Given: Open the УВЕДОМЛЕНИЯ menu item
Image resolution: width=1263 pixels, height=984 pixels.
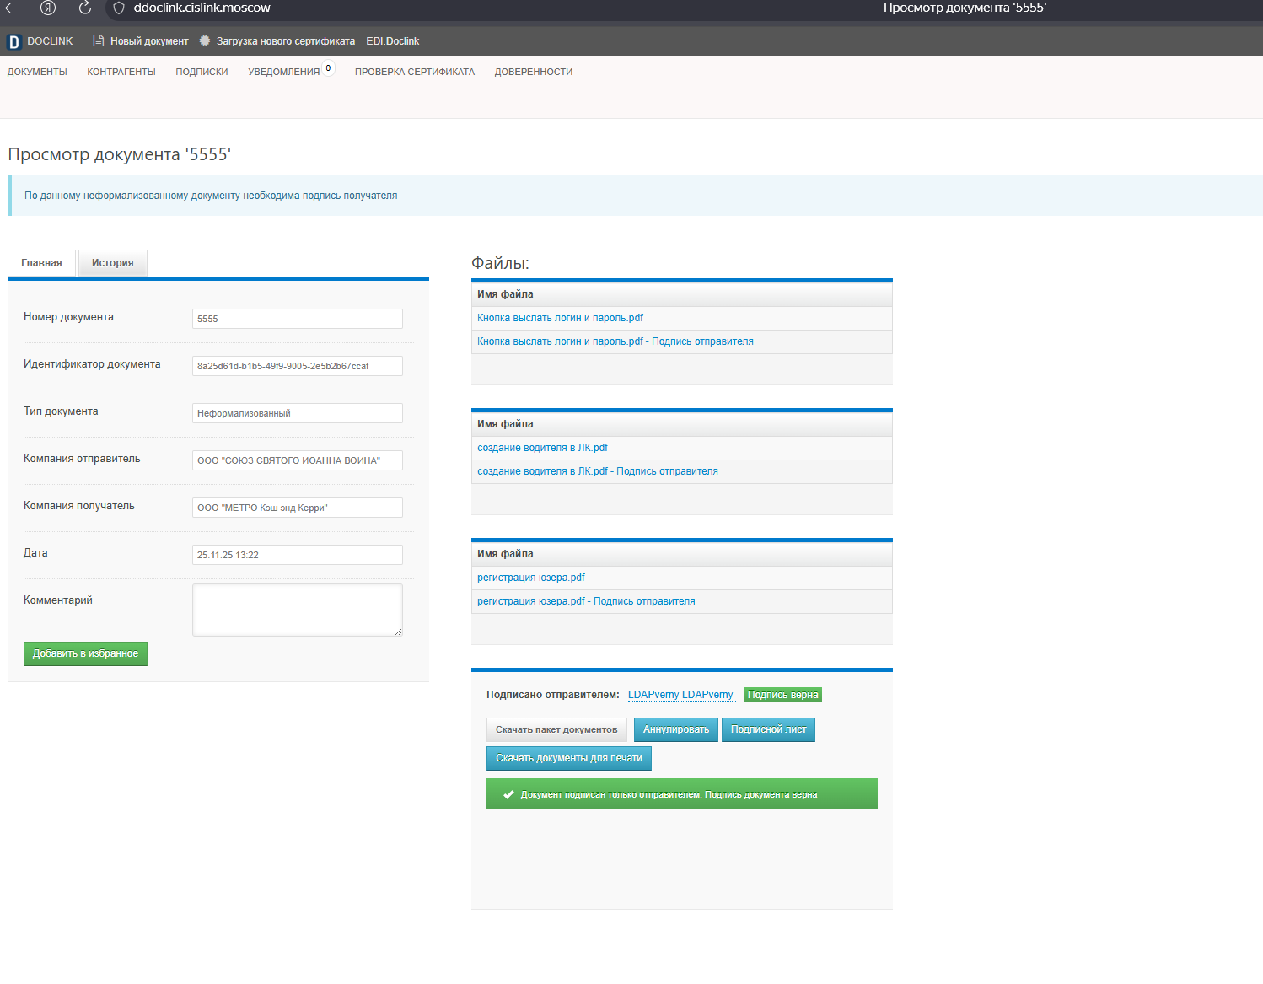Looking at the screenshot, I should click(284, 73).
